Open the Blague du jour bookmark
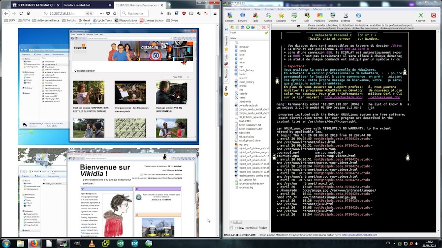Image resolution: width=442 pixels, height=248 pixels. (126, 20)
